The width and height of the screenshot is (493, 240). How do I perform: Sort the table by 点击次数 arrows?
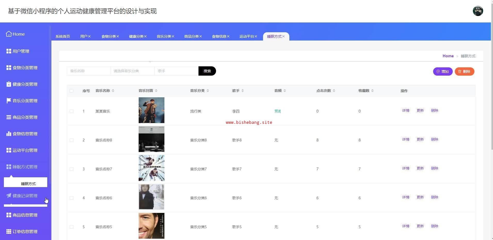334,91
